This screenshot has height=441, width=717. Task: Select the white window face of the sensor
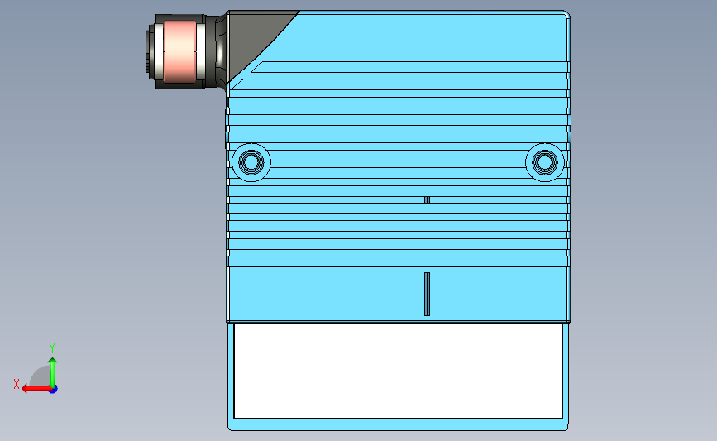pos(398,371)
